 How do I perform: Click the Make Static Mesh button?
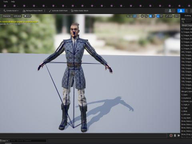tap(80, 11)
